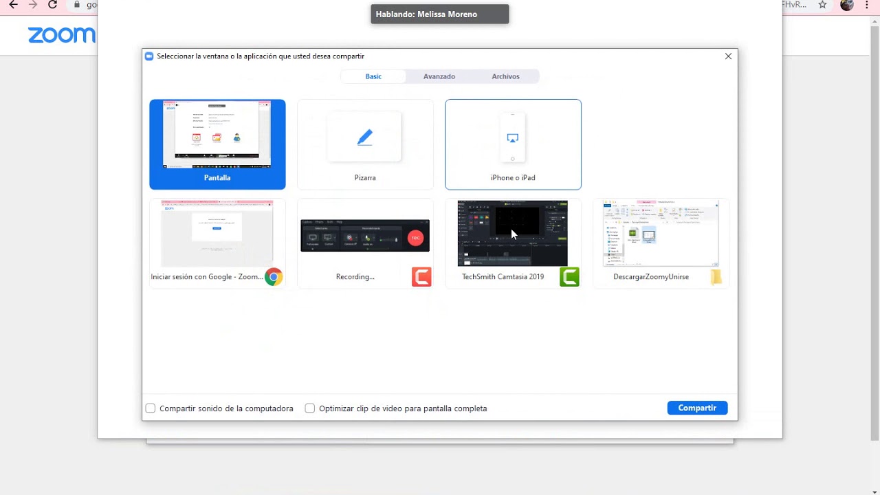Click the blue pencil Pizarra icon
This screenshot has width=880, height=495.
pos(365,137)
